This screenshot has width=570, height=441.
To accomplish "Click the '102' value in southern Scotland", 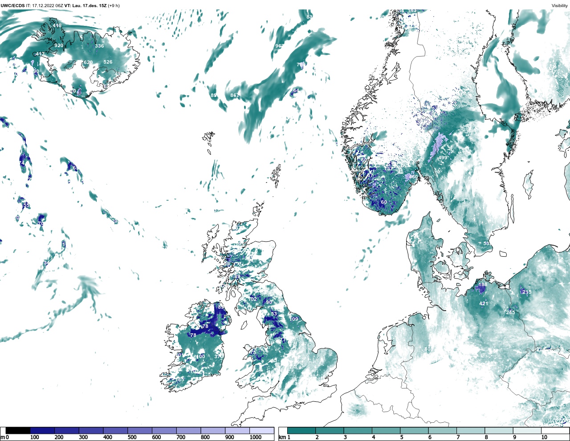I will [x=252, y=299].
